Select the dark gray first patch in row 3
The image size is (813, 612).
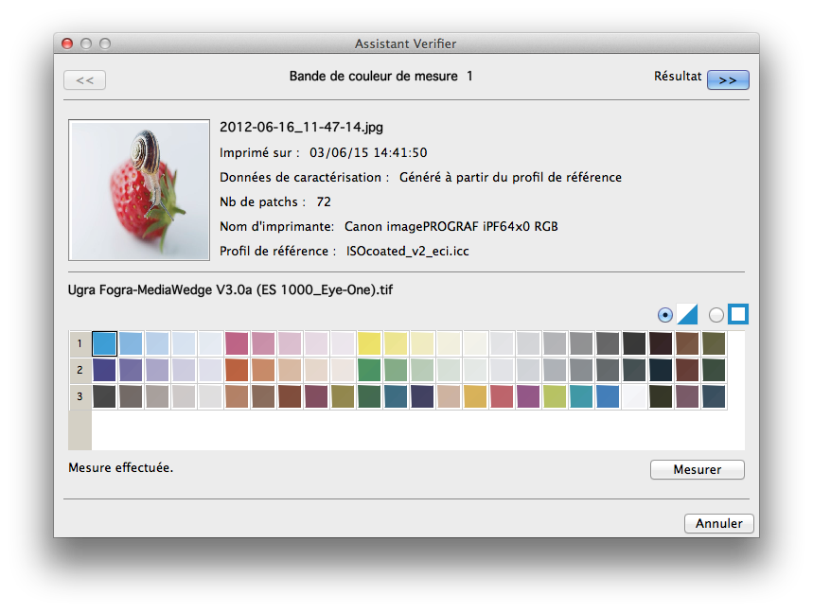pyautogui.click(x=104, y=396)
